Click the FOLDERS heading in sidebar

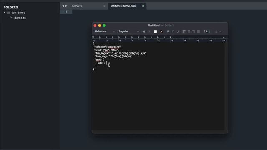pyautogui.click(x=11, y=7)
